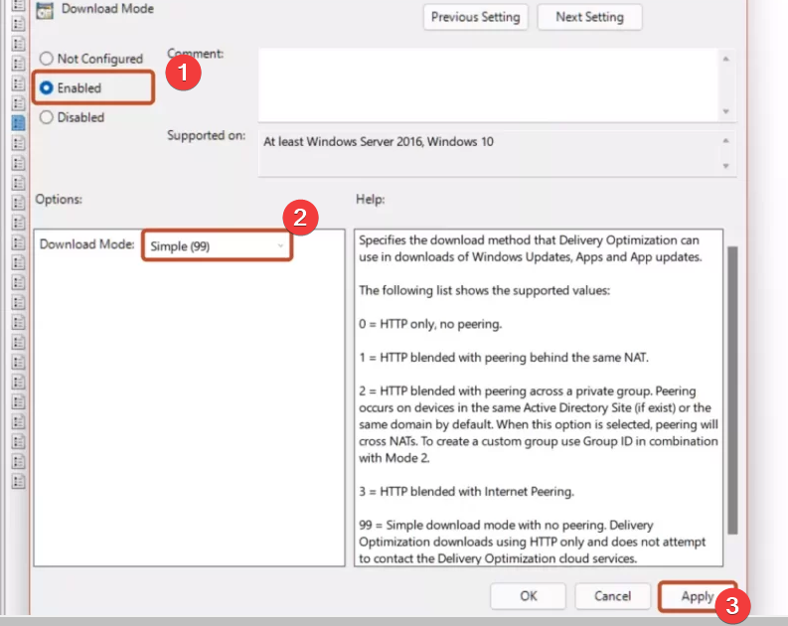Image resolution: width=788 pixels, height=626 pixels.
Task: Click Comment box scroll down arrow
Action: click(725, 111)
